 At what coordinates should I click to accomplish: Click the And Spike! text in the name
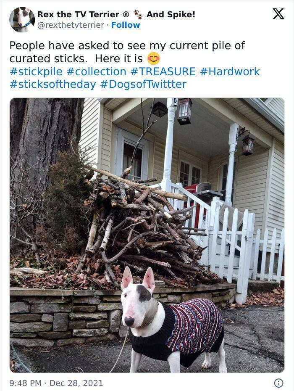(x=171, y=14)
